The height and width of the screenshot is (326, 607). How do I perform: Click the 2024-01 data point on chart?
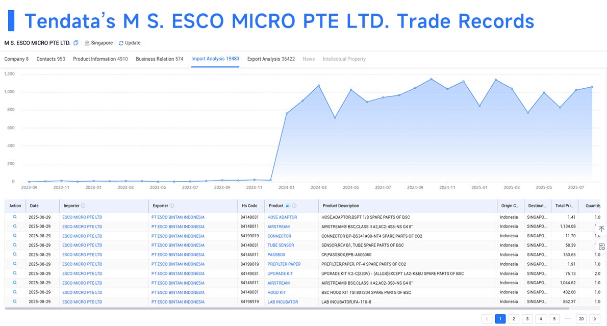click(287, 113)
